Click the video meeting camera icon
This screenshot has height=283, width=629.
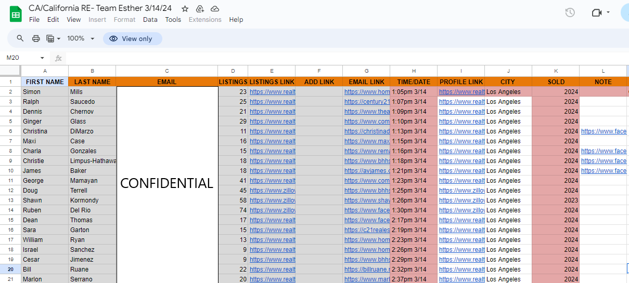coord(597,12)
